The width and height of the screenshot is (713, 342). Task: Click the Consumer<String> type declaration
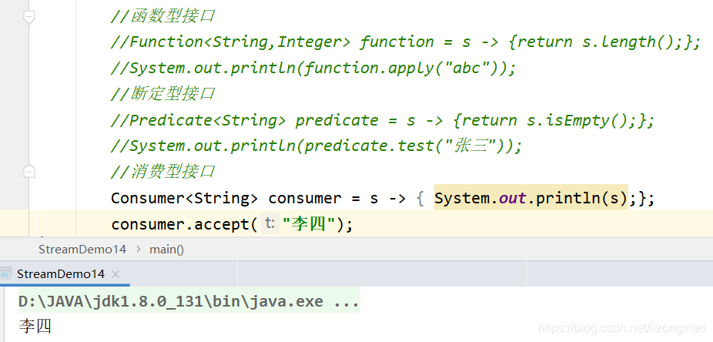(x=184, y=198)
